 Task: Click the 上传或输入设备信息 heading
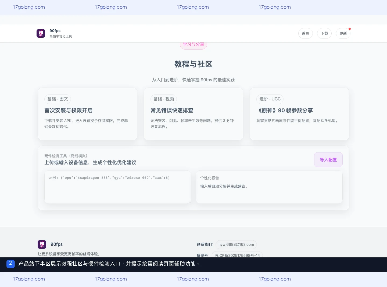[x=90, y=163]
